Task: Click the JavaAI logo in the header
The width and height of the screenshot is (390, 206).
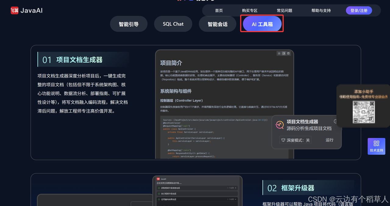Action: [x=27, y=10]
